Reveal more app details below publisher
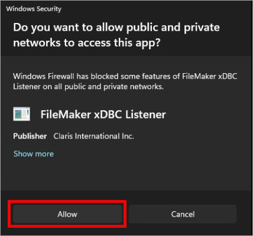Viewport: 253px width, 236px height. (34, 153)
